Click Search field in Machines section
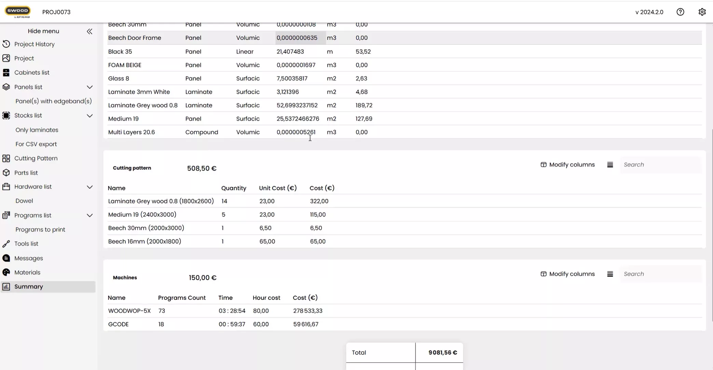The image size is (713, 370). (x=661, y=274)
